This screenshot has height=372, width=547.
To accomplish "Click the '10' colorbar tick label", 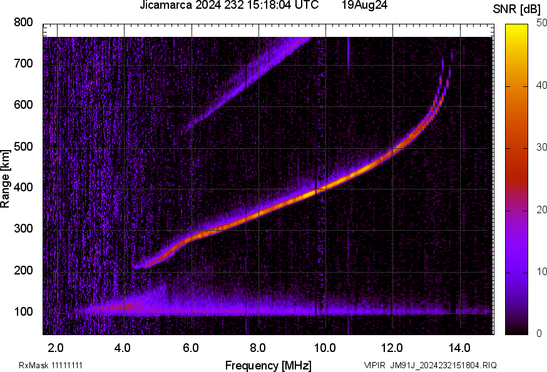I will [541, 271].
